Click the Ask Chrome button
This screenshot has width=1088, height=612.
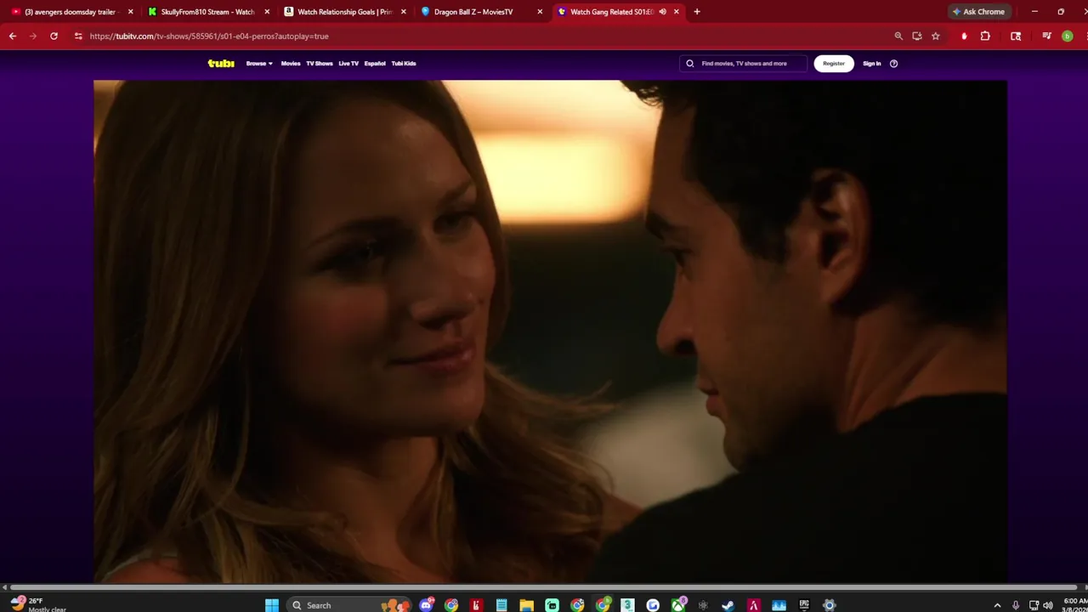(x=978, y=12)
